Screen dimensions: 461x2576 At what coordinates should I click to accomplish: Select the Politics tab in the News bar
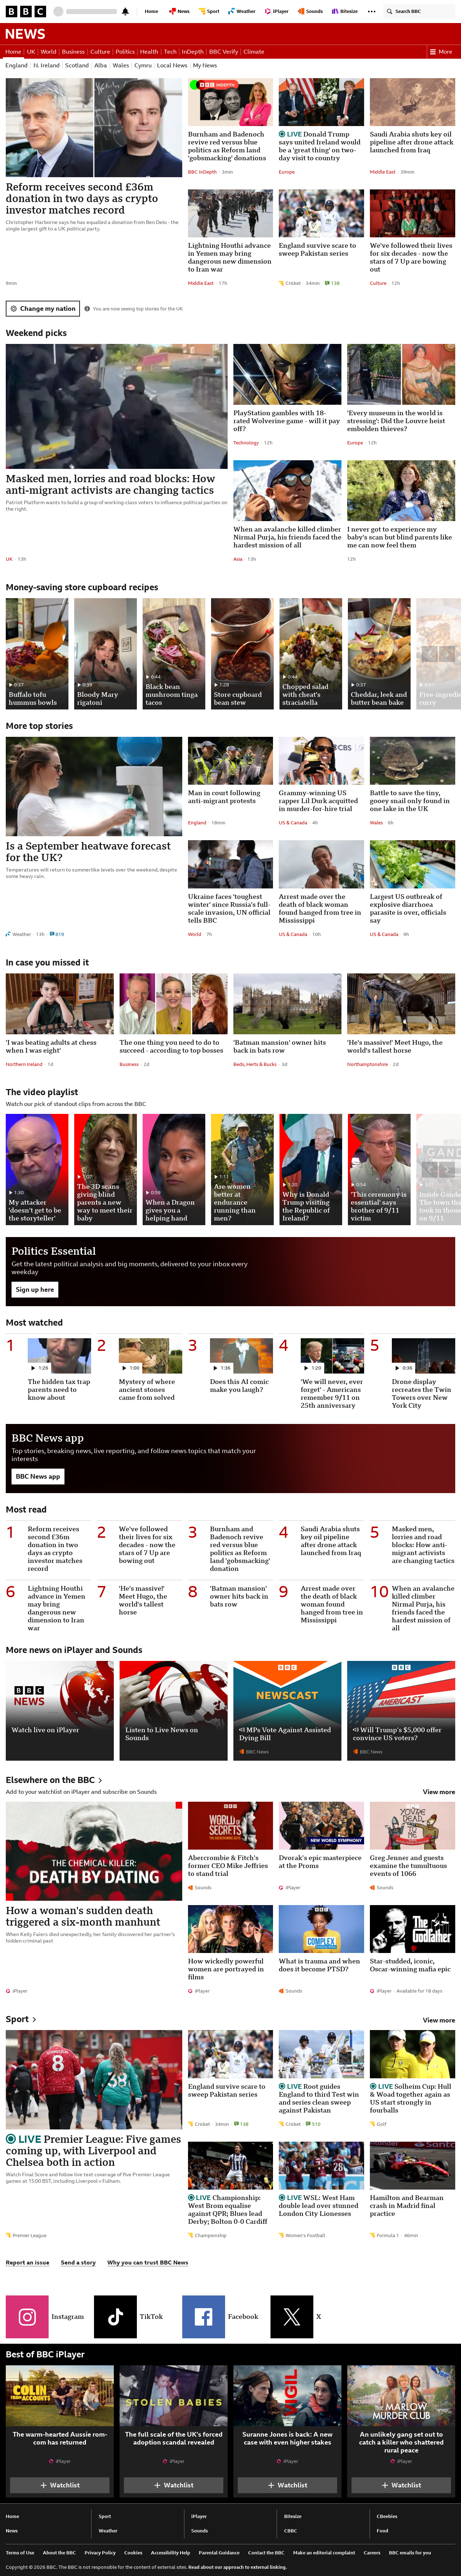point(125,51)
